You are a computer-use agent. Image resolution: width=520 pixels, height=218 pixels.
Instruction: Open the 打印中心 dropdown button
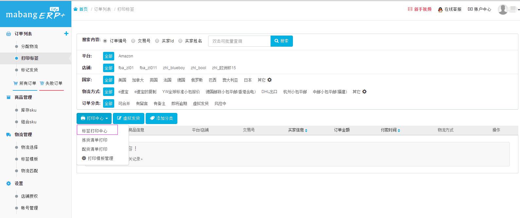tap(94, 118)
